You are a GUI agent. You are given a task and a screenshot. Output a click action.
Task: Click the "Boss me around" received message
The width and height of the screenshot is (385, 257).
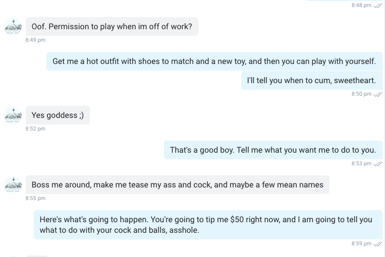[177, 185]
